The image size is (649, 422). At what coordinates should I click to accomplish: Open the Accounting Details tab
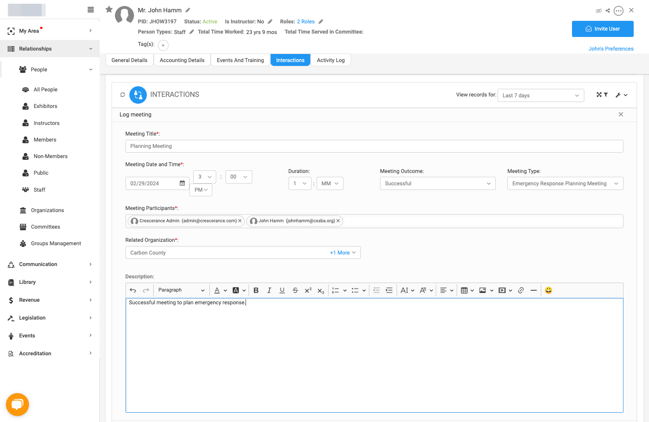click(182, 60)
